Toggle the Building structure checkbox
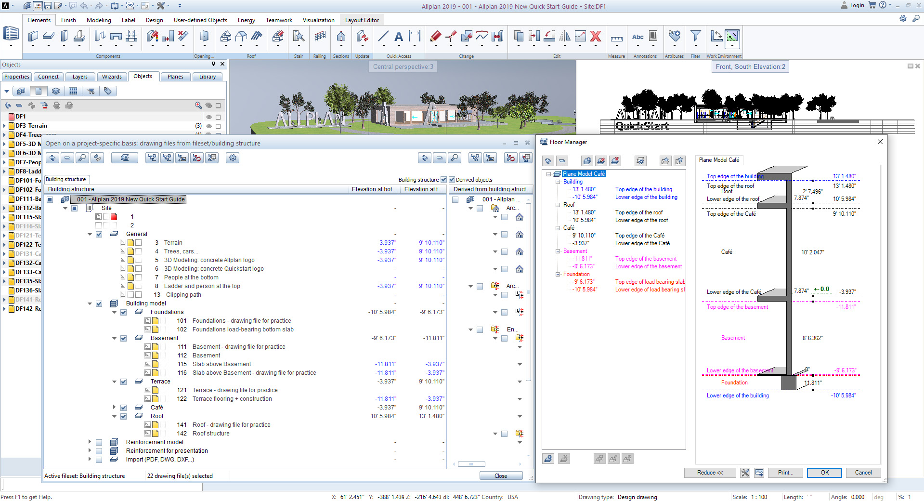The image size is (924, 501). click(443, 179)
